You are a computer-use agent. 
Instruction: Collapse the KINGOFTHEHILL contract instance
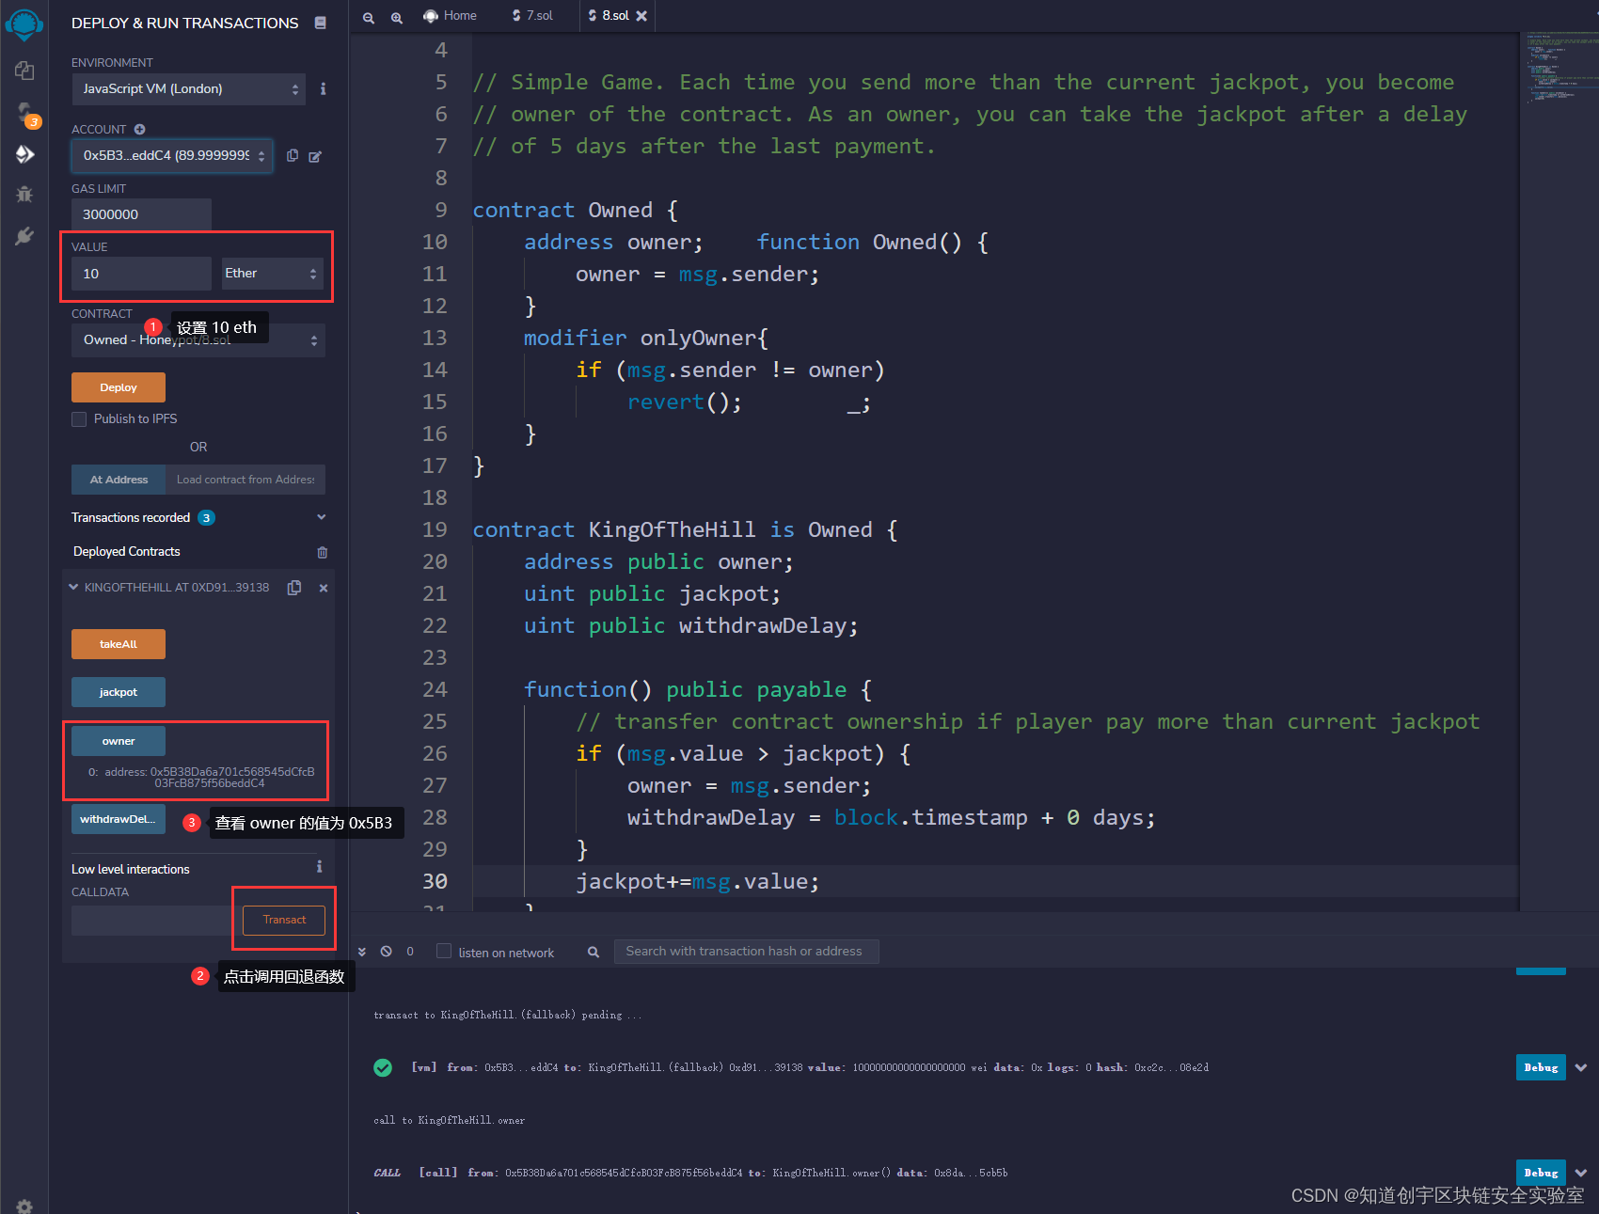[x=73, y=587]
